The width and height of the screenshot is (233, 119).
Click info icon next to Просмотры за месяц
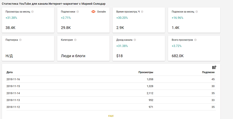pos(32,12)
